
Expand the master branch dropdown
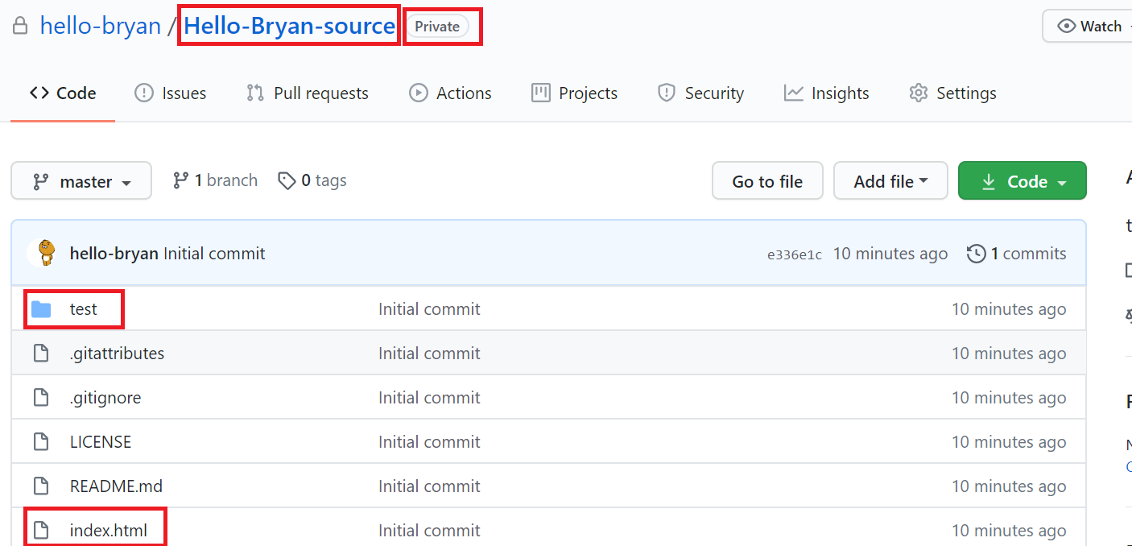point(81,181)
